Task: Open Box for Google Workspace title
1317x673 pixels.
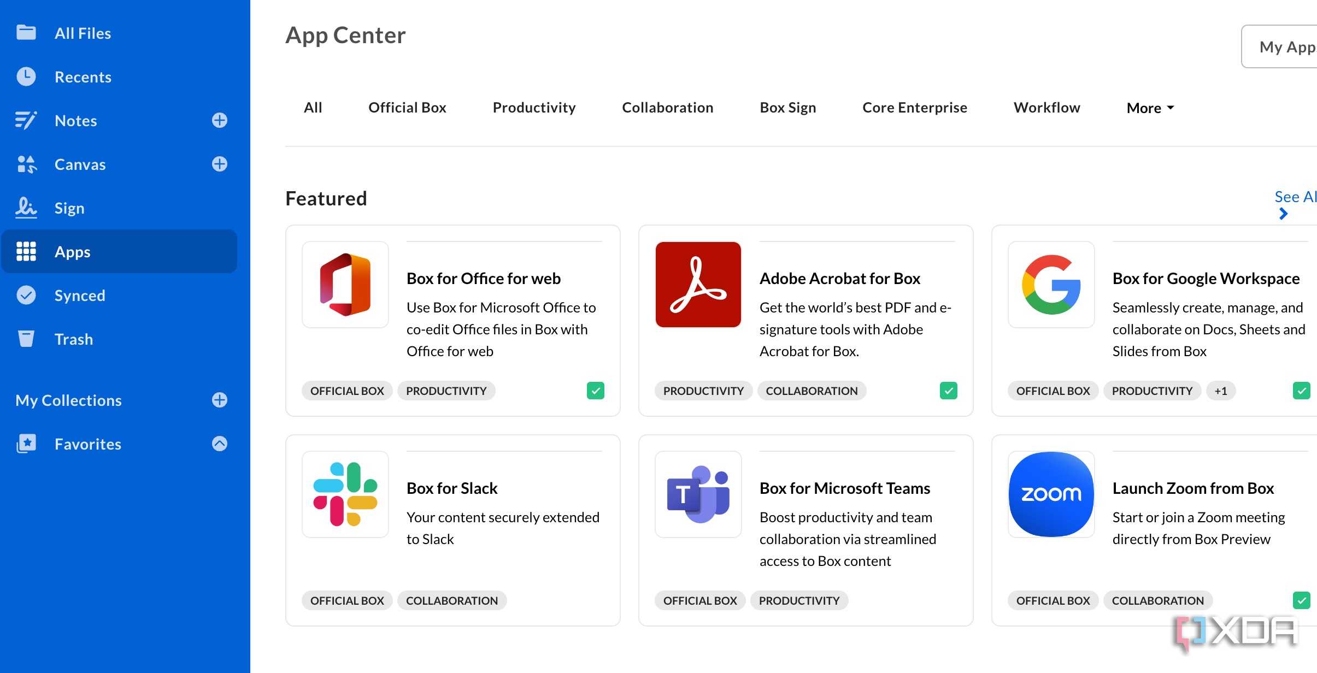Action: pyautogui.click(x=1206, y=279)
